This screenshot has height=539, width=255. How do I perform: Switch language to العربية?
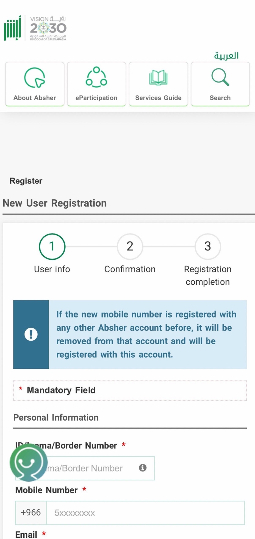[226, 56]
